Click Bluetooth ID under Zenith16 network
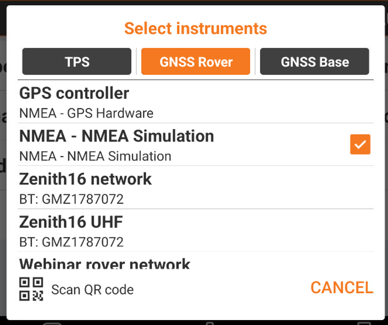Viewport: 388px width, 325px height. click(71, 199)
